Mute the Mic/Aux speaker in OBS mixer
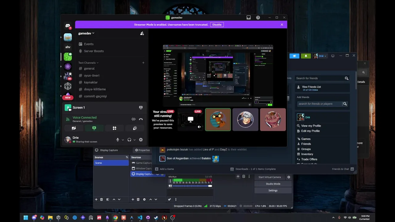 pyautogui.click(x=170, y=186)
